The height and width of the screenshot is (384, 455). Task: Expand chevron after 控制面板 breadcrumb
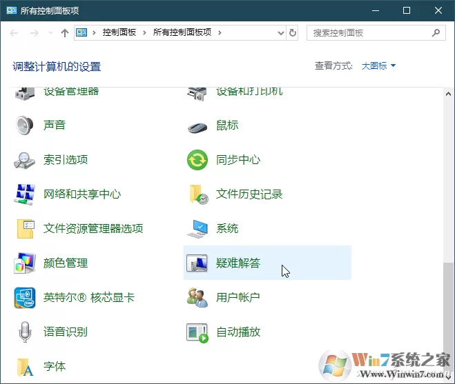click(x=144, y=32)
